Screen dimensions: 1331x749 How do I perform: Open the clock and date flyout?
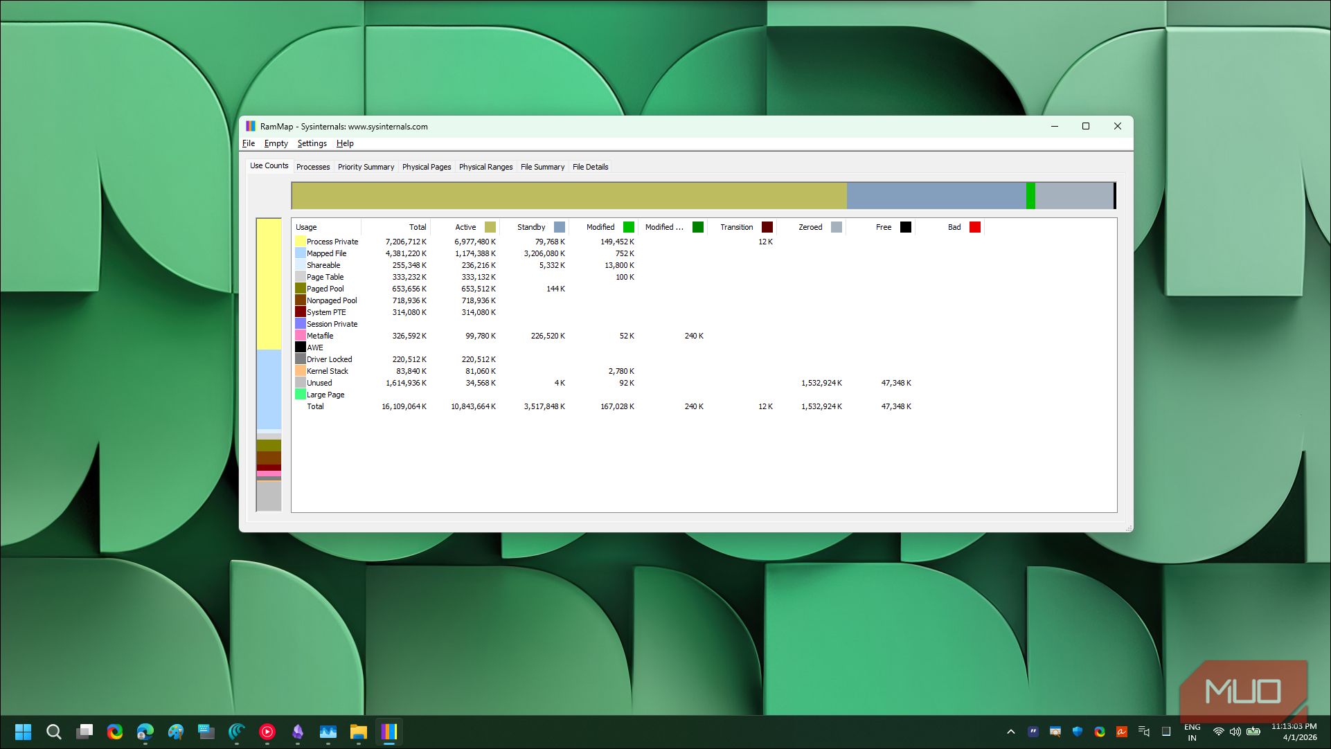pos(1294,732)
